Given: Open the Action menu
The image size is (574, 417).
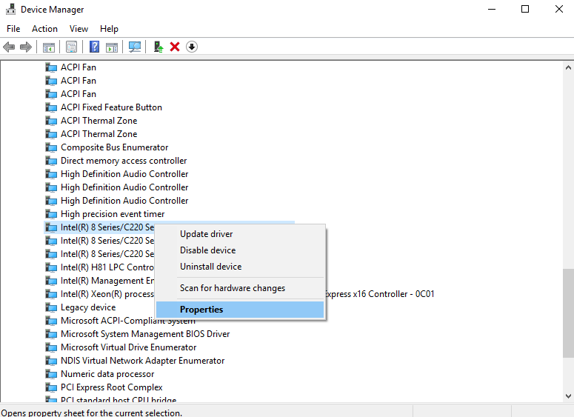Looking at the screenshot, I should coord(44,29).
